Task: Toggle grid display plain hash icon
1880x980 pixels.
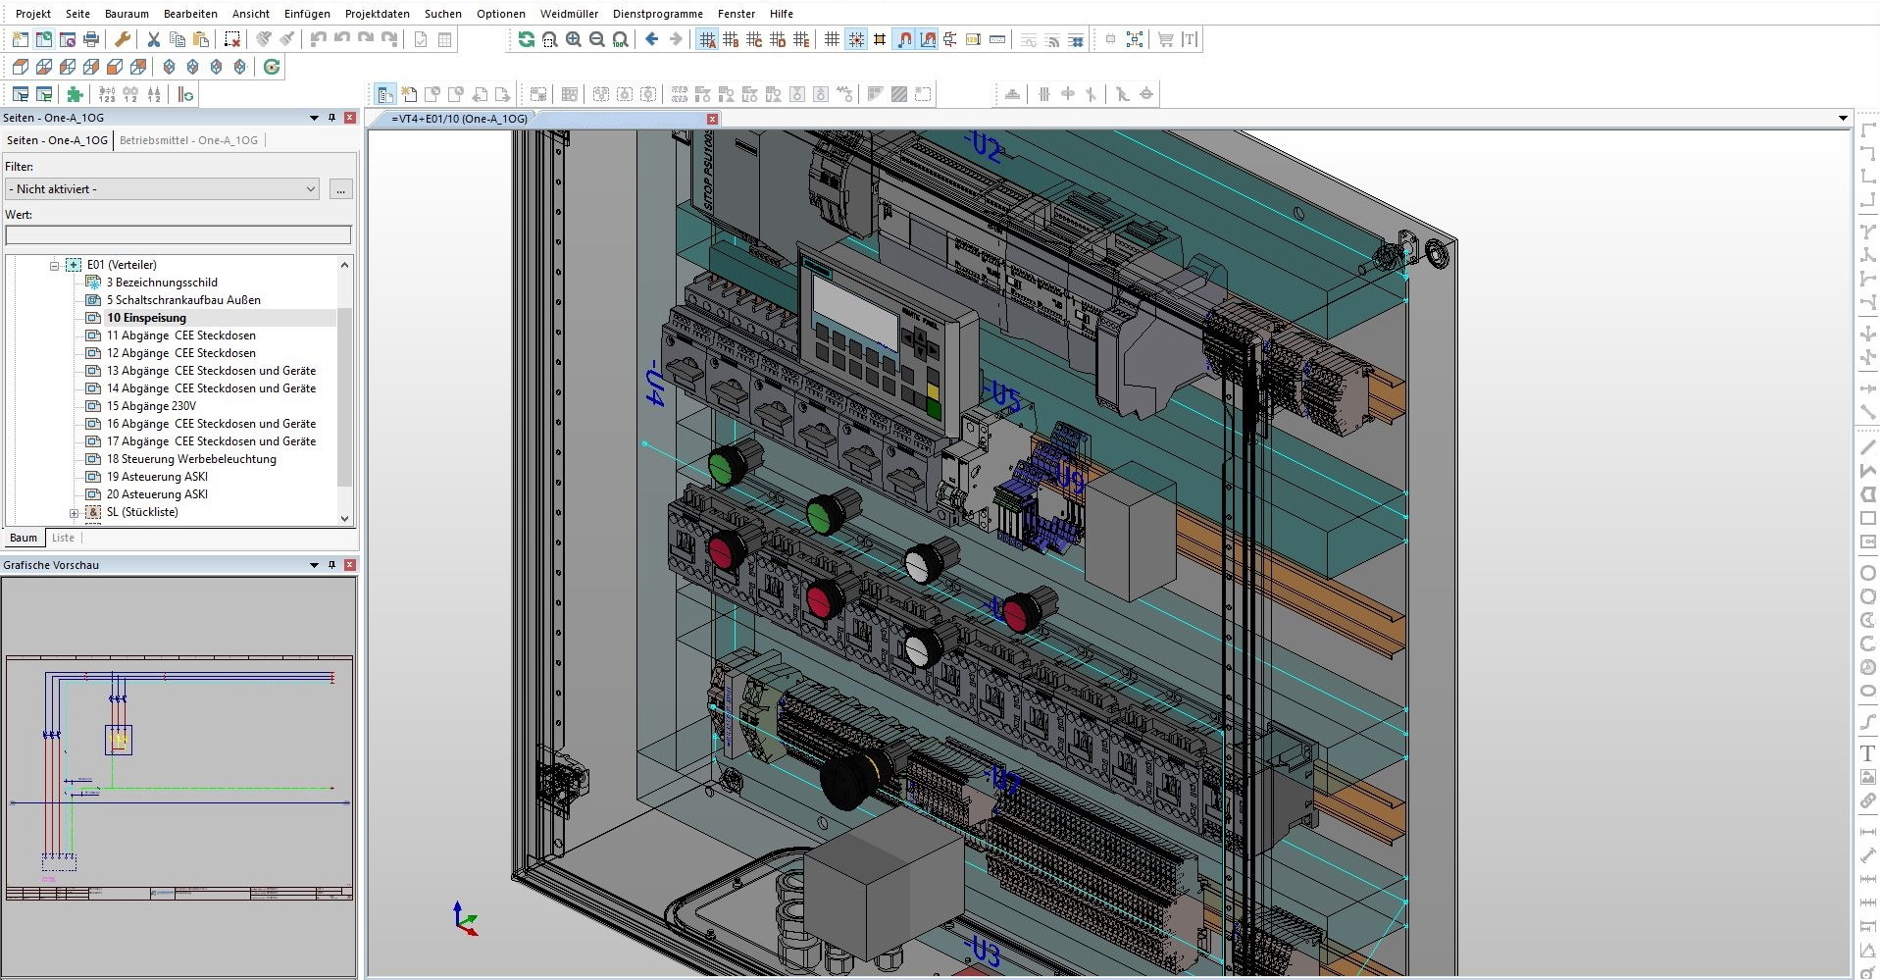Action: 833,39
